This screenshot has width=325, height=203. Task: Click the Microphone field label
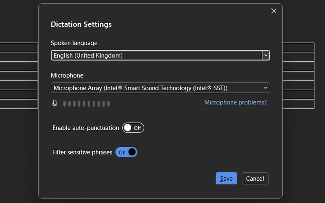(67, 75)
